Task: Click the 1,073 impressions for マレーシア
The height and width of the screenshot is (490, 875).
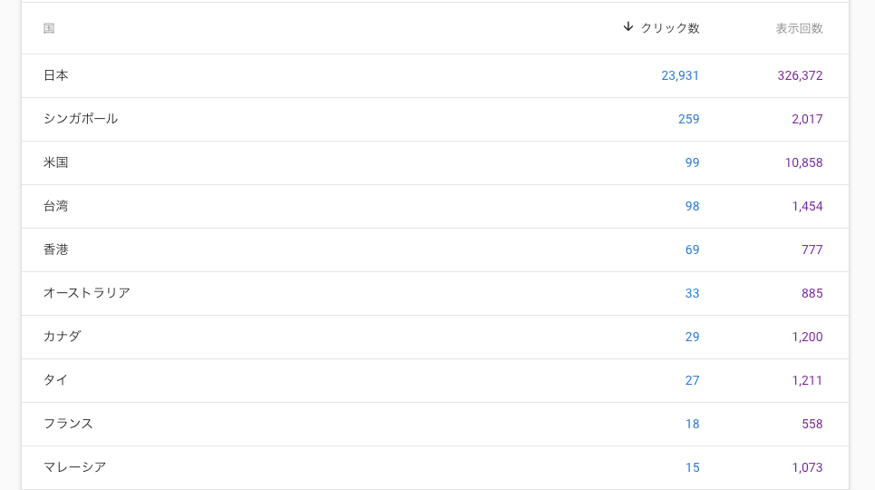Action: point(807,467)
